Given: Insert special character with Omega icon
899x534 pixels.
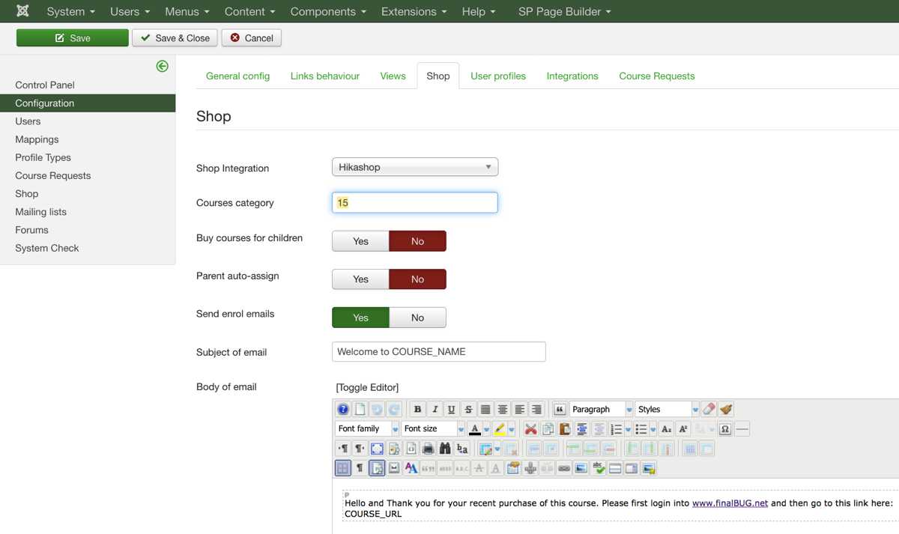Looking at the screenshot, I should click(x=724, y=429).
